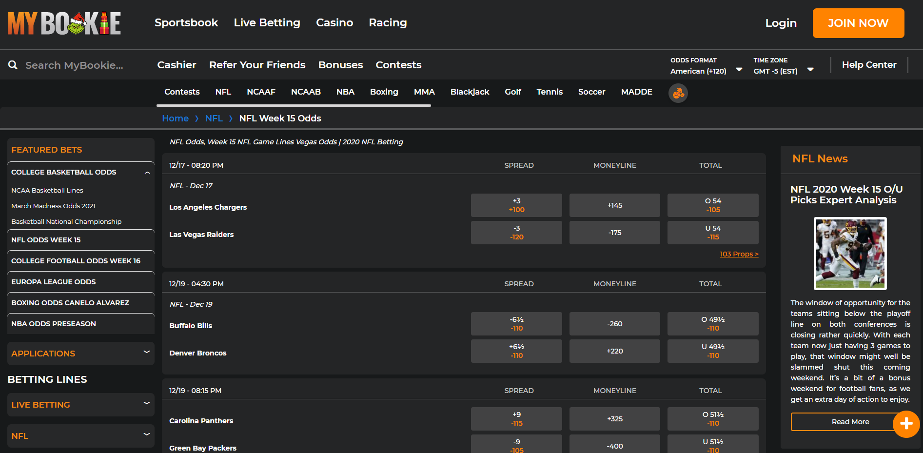The image size is (923, 453).
Task: Open the Odds Format dropdown
Action: (706, 66)
